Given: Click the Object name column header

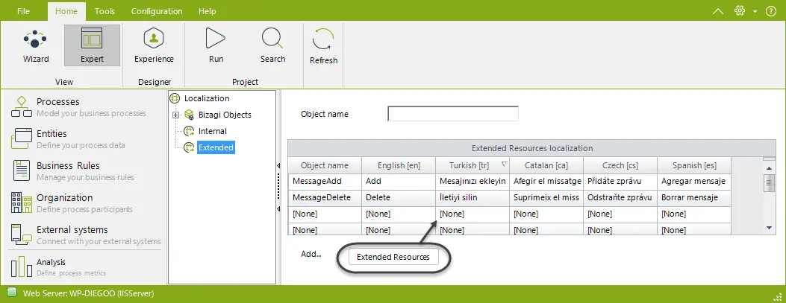Looking at the screenshot, I should tap(324, 165).
